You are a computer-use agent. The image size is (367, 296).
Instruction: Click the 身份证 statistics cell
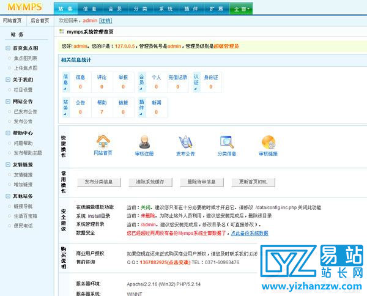pyautogui.click(x=211, y=82)
